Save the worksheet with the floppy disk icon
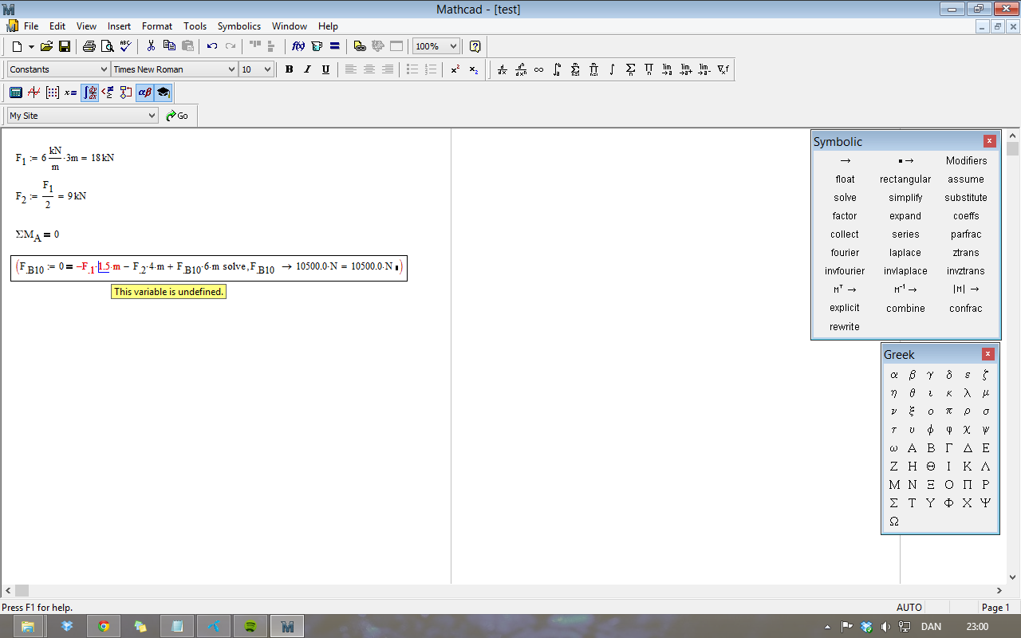Screen dimensions: 1021x638 [65, 46]
